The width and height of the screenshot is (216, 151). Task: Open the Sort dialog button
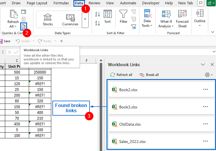(x=107, y=17)
